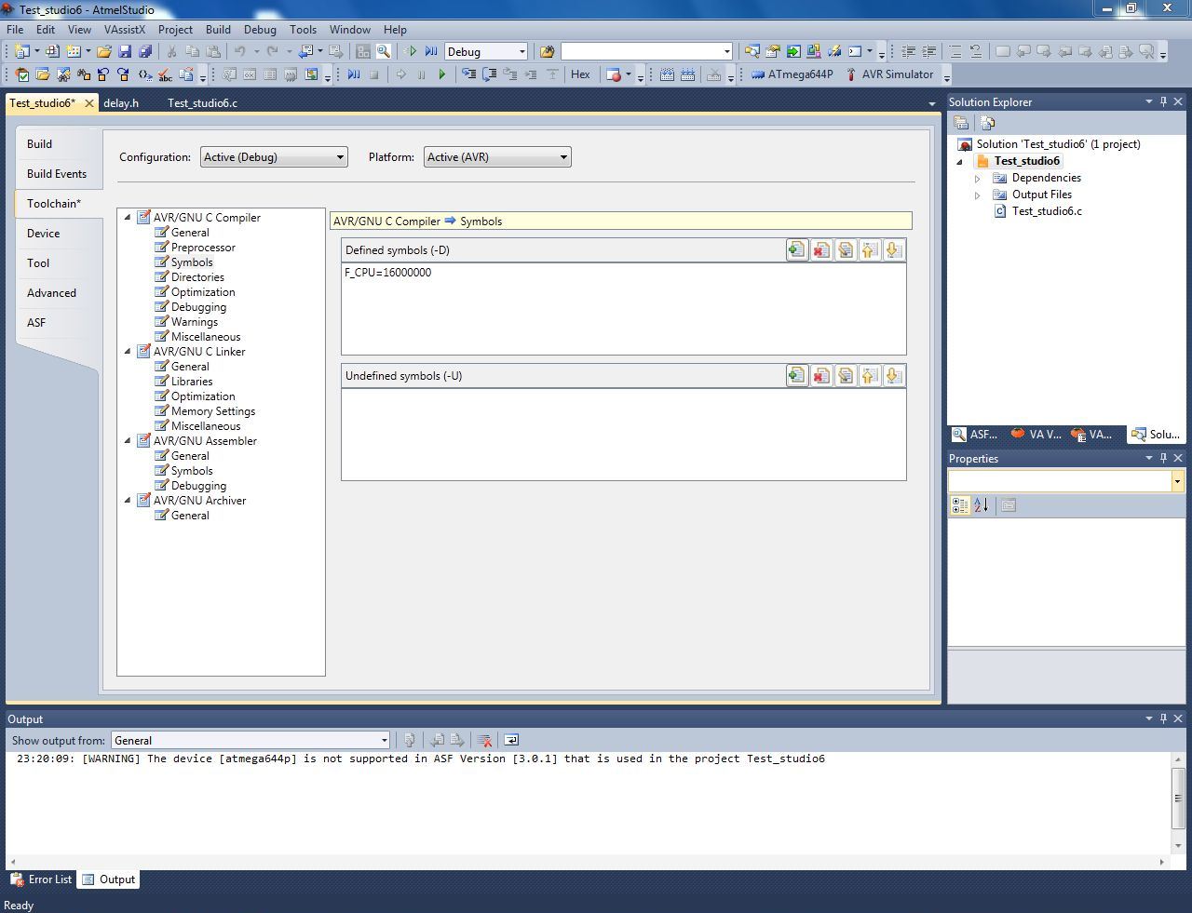
Task: Click the Open File folder icon
Action: pyautogui.click(x=104, y=51)
